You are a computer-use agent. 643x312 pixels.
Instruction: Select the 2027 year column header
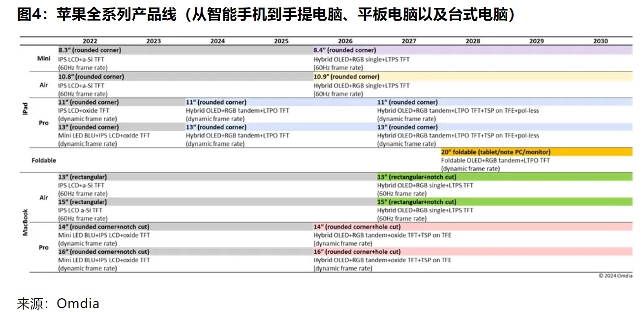(x=409, y=41)
